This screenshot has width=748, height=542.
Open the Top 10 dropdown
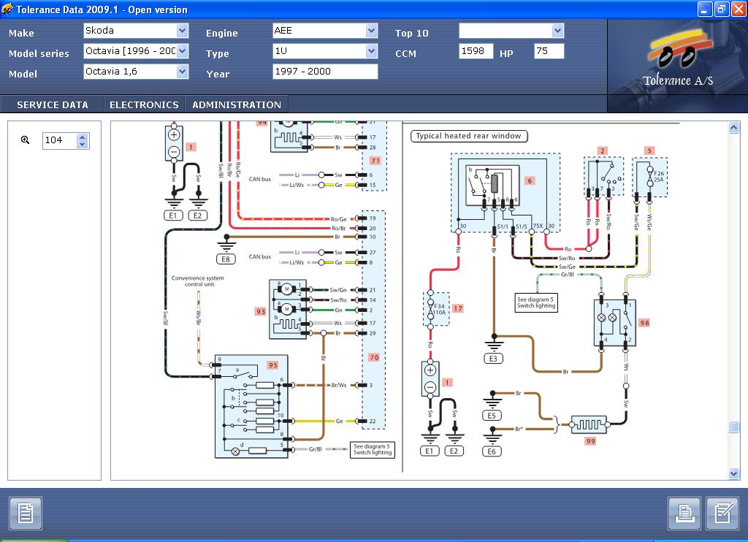click(x=557, y=31)
